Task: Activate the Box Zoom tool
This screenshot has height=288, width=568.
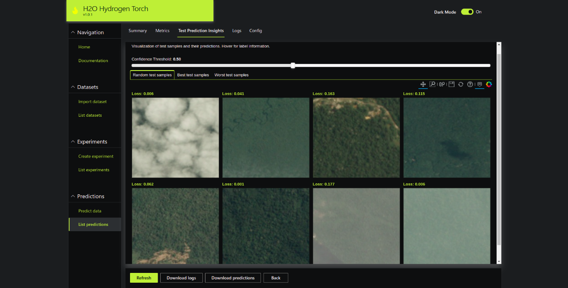Action: [432, 84]
